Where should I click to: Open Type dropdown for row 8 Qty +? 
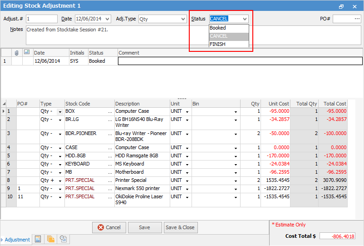click(60, 181)
